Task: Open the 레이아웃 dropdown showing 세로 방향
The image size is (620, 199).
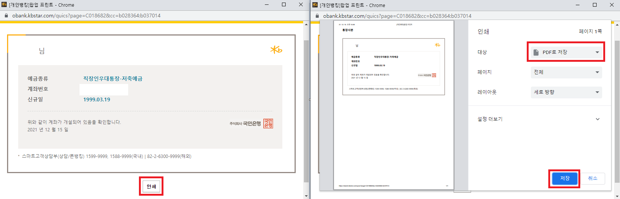Action: 566,92
